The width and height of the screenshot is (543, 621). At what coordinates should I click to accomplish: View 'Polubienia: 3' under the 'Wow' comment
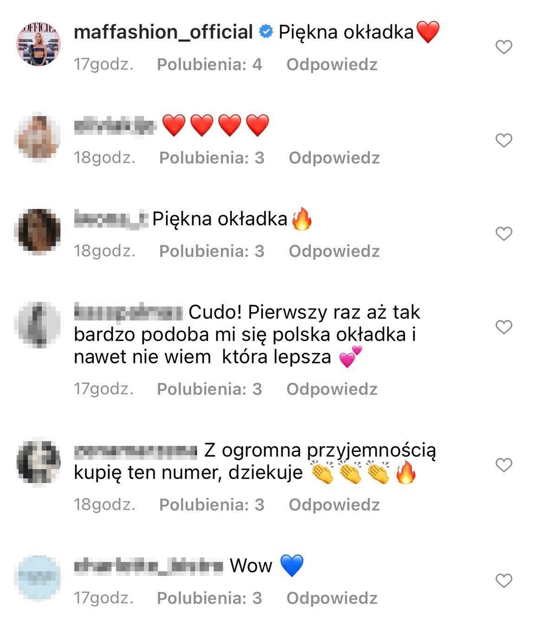click(209, 598)
